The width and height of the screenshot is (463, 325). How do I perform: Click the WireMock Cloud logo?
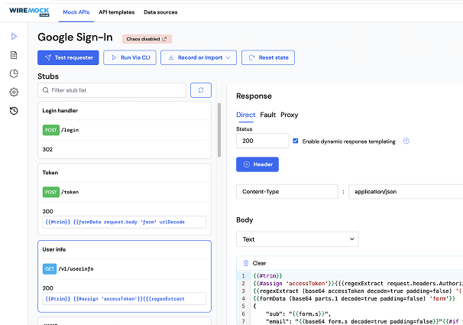pos(24,13)
